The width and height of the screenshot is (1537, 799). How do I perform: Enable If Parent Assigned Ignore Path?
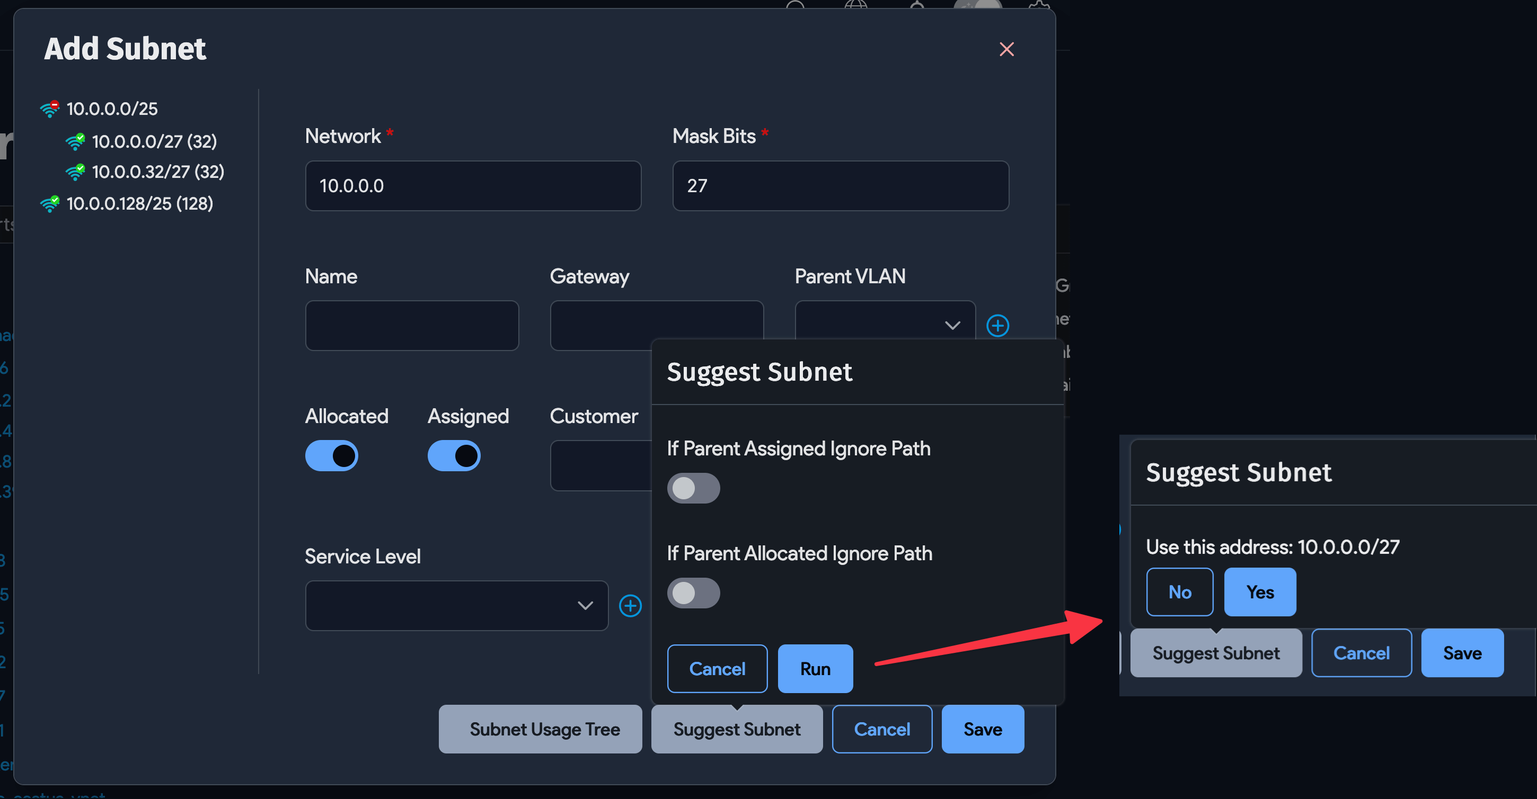pyautogui.click(x=693, y=488)
